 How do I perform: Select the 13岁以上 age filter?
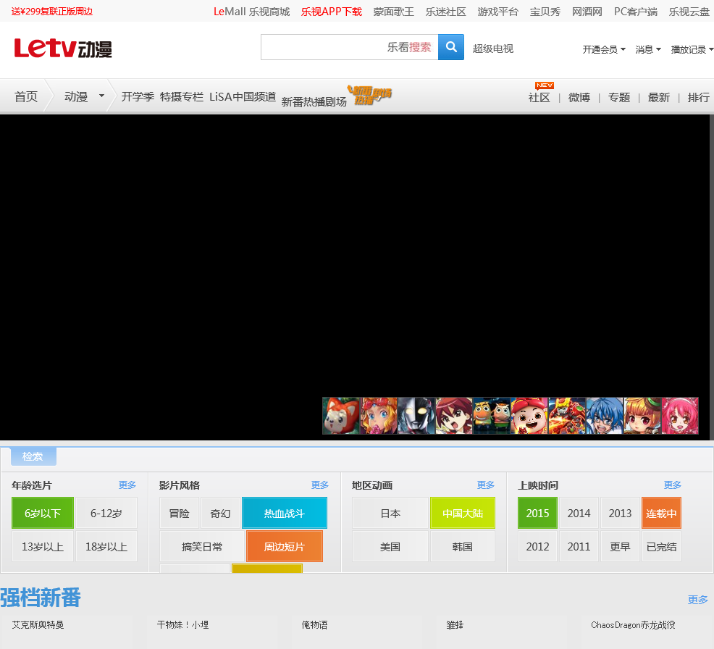click(42, 546)
